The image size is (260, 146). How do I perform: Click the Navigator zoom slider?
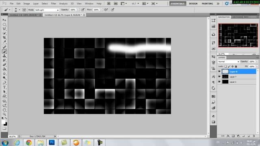pyautogui.click(x=243, y=54)
